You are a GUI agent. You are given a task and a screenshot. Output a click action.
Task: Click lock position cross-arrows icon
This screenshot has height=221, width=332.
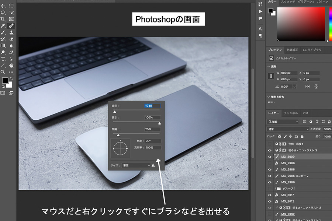291,136
